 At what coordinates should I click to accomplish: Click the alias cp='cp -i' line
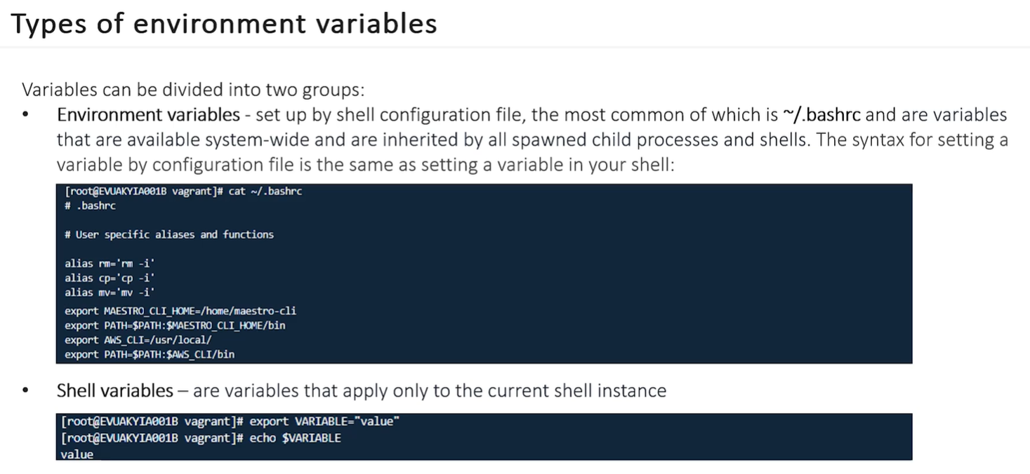point(110,278)
